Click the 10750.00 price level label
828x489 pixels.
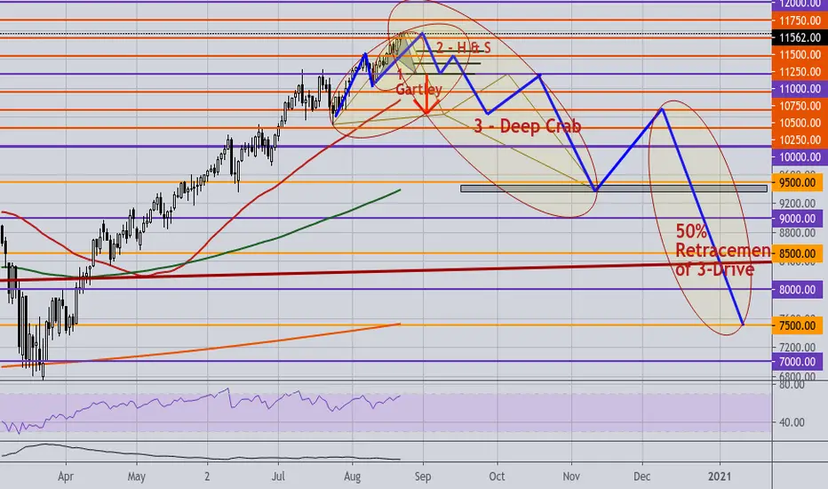(x=798, y=106)
